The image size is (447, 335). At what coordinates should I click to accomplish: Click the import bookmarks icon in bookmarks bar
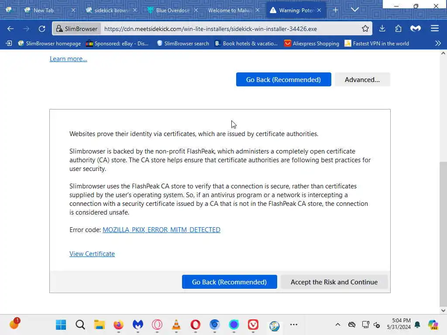(x=9, y=43)
